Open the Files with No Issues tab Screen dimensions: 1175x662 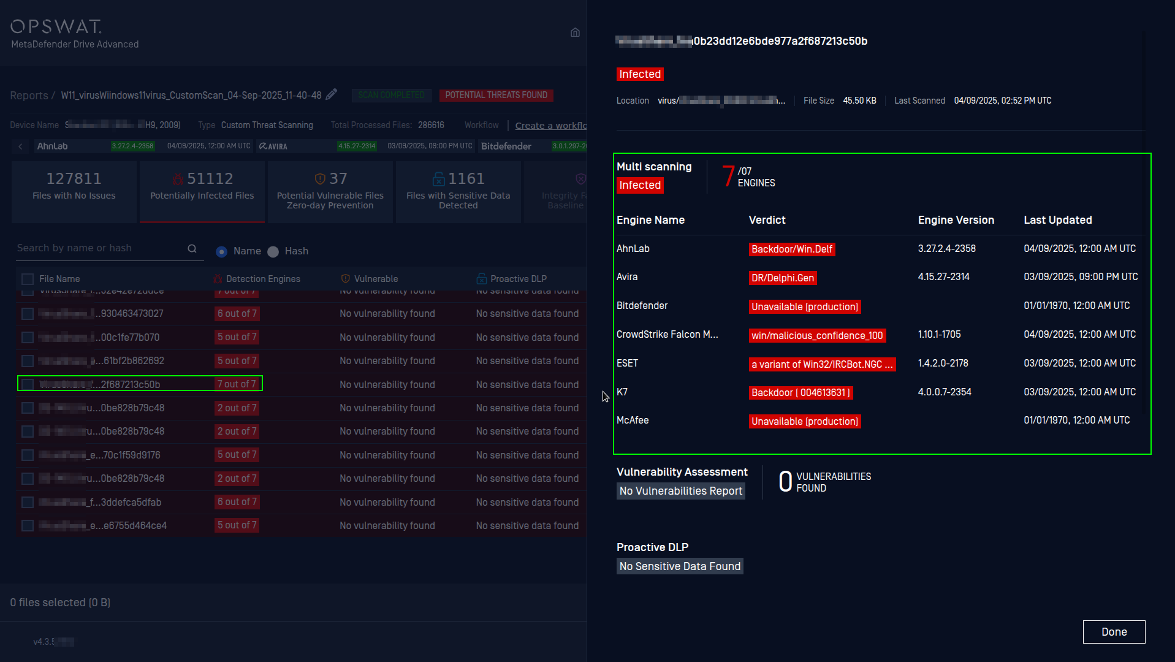coord(74,192)
